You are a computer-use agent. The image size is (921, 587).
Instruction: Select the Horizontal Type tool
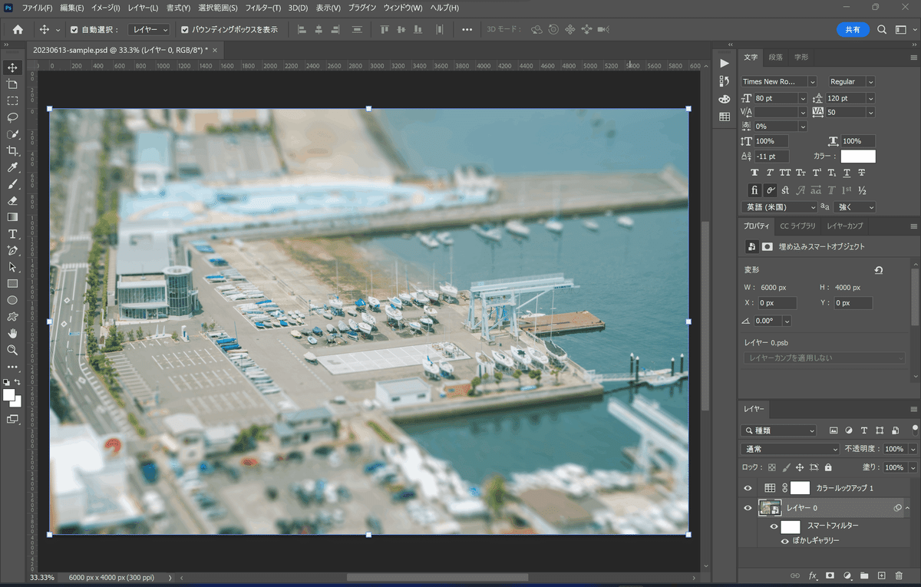point(12,234)
